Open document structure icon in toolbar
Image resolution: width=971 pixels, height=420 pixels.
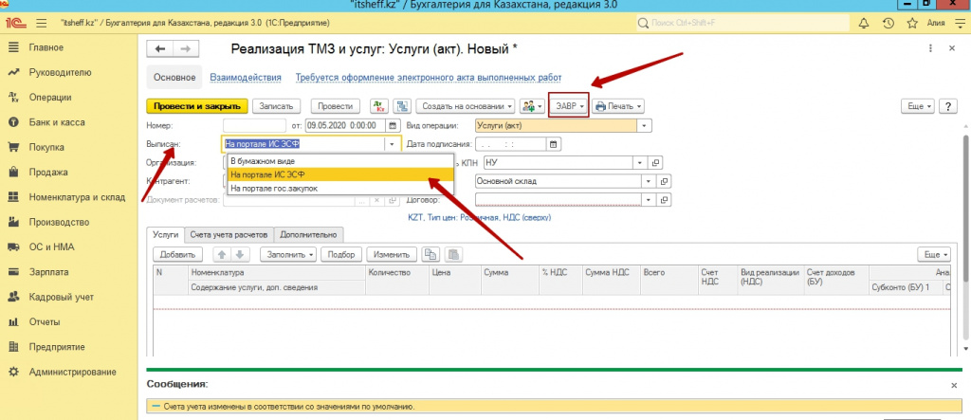402,106
